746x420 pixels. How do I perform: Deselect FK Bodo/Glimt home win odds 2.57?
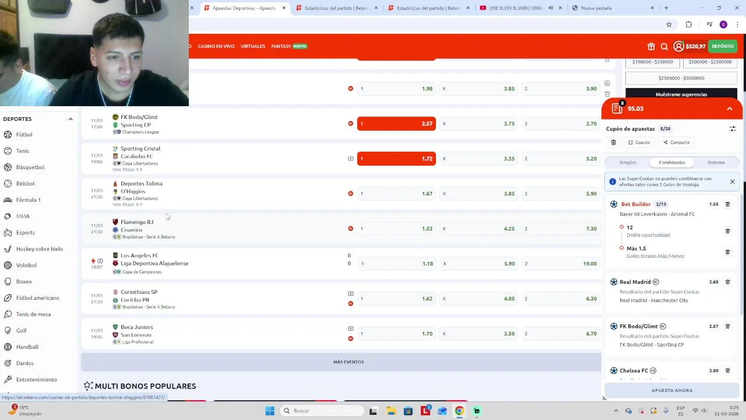[x=396, y=124]
